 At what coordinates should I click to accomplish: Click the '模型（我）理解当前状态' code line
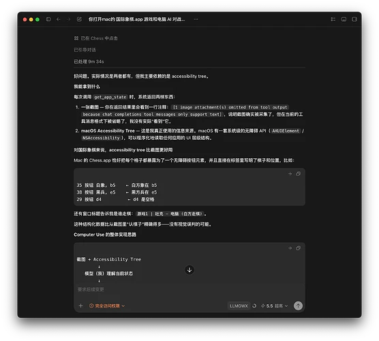(108, 273)
